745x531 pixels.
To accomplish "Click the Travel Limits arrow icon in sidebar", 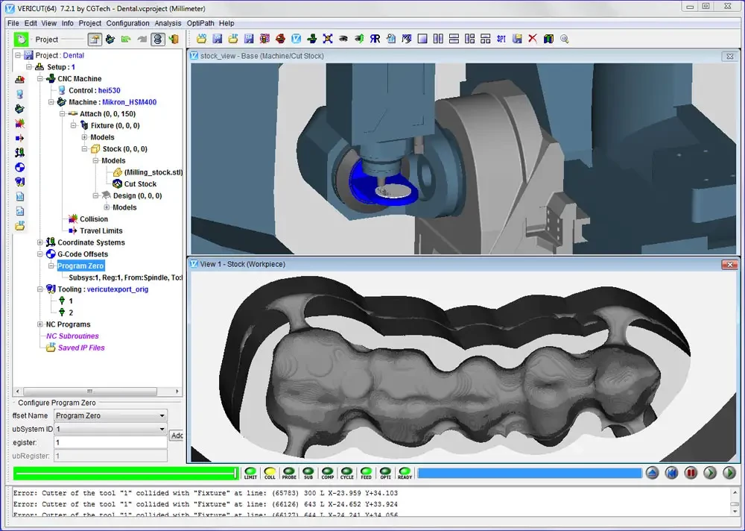I will (x=19, y=139).
